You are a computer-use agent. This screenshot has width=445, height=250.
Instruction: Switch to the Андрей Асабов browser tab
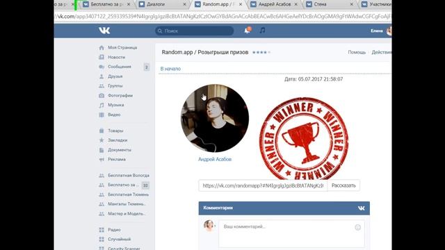point(275,4)
